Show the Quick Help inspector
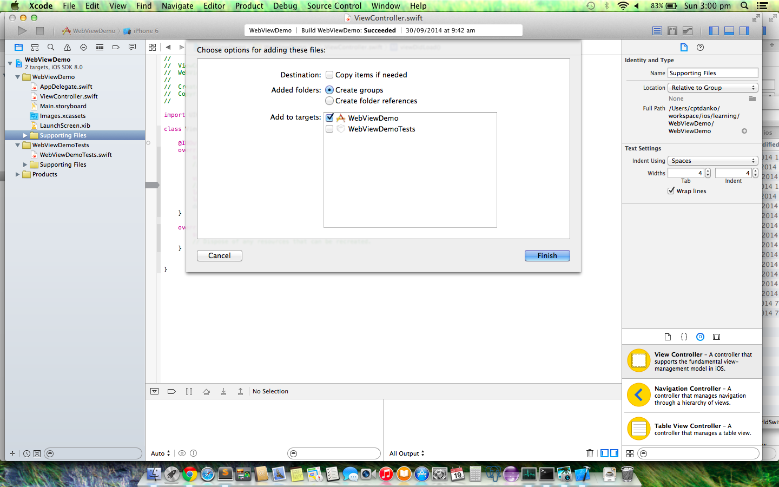Viewport: 779px width, 487px height. 700,47
